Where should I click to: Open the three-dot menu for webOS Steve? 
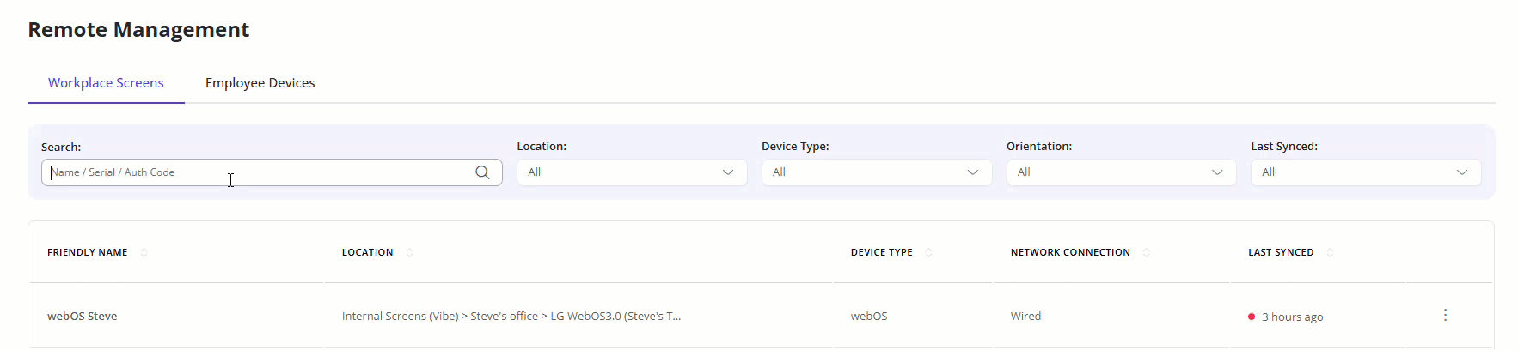click(x=1445, y=315)
